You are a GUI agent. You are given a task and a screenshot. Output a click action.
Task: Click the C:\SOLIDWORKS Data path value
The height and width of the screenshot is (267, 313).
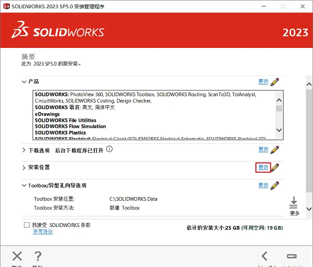pyautogui.click(x=133, y=199)
